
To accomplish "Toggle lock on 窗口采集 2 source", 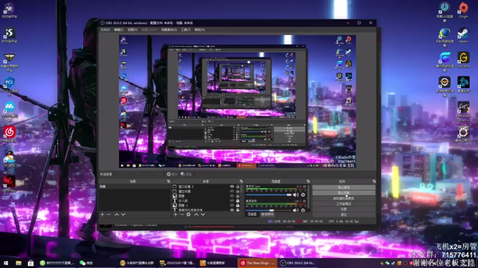I will click(238, 186).
